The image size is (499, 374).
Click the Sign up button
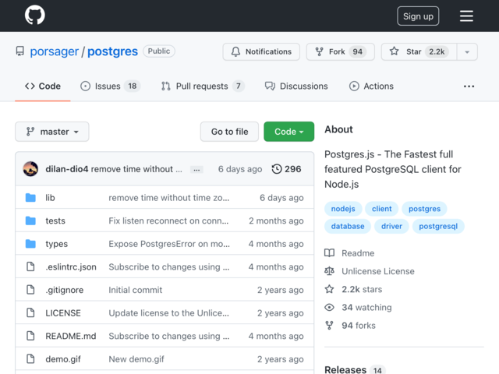point(418,16)
